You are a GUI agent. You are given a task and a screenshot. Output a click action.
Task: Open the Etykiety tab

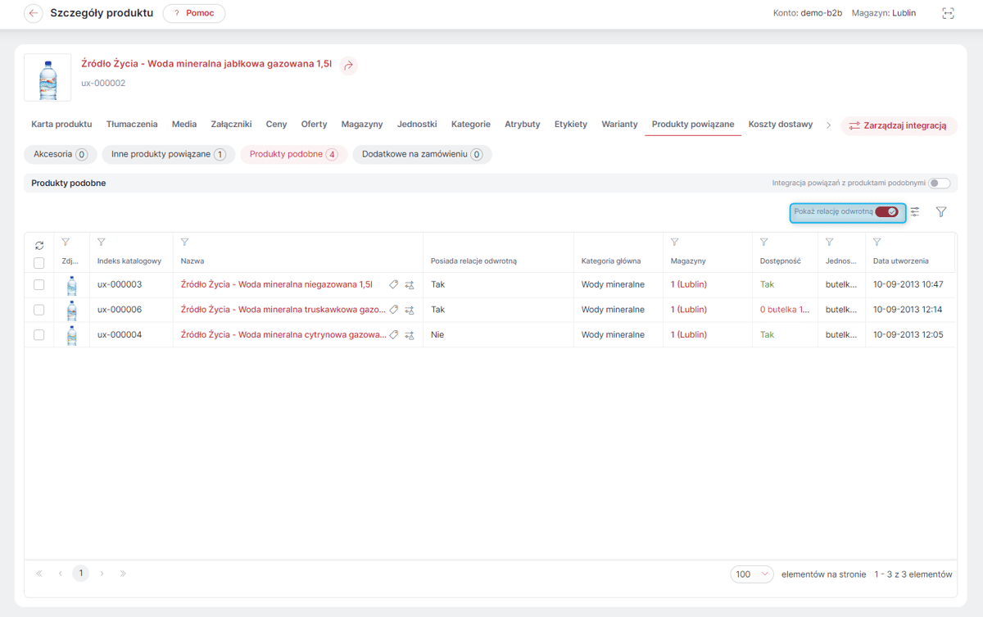571,125
